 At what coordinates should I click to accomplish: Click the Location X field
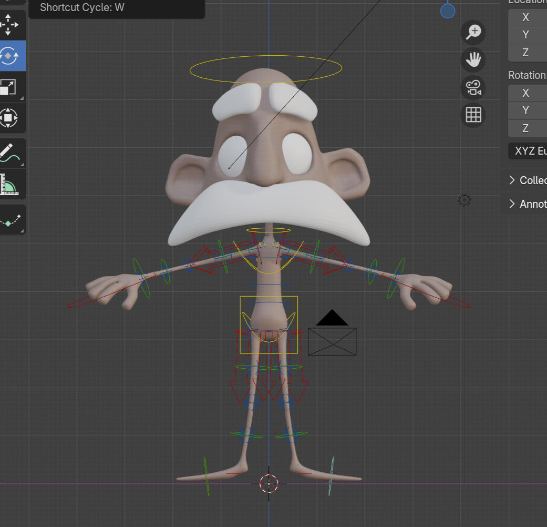point(528,17)
